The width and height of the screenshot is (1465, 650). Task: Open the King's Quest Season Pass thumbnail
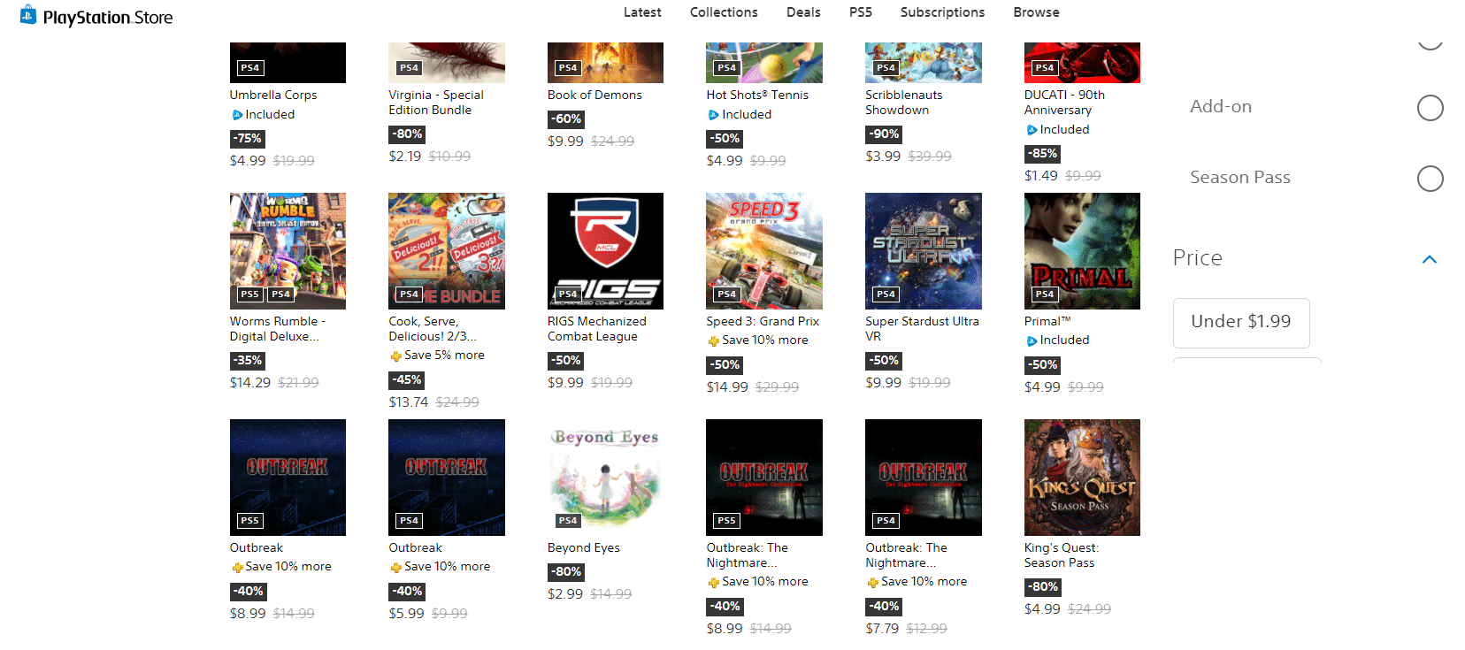(1082, 478)
